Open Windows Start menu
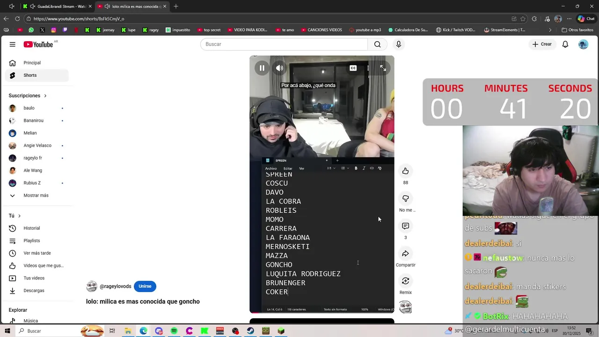 (x=7, y=331)
